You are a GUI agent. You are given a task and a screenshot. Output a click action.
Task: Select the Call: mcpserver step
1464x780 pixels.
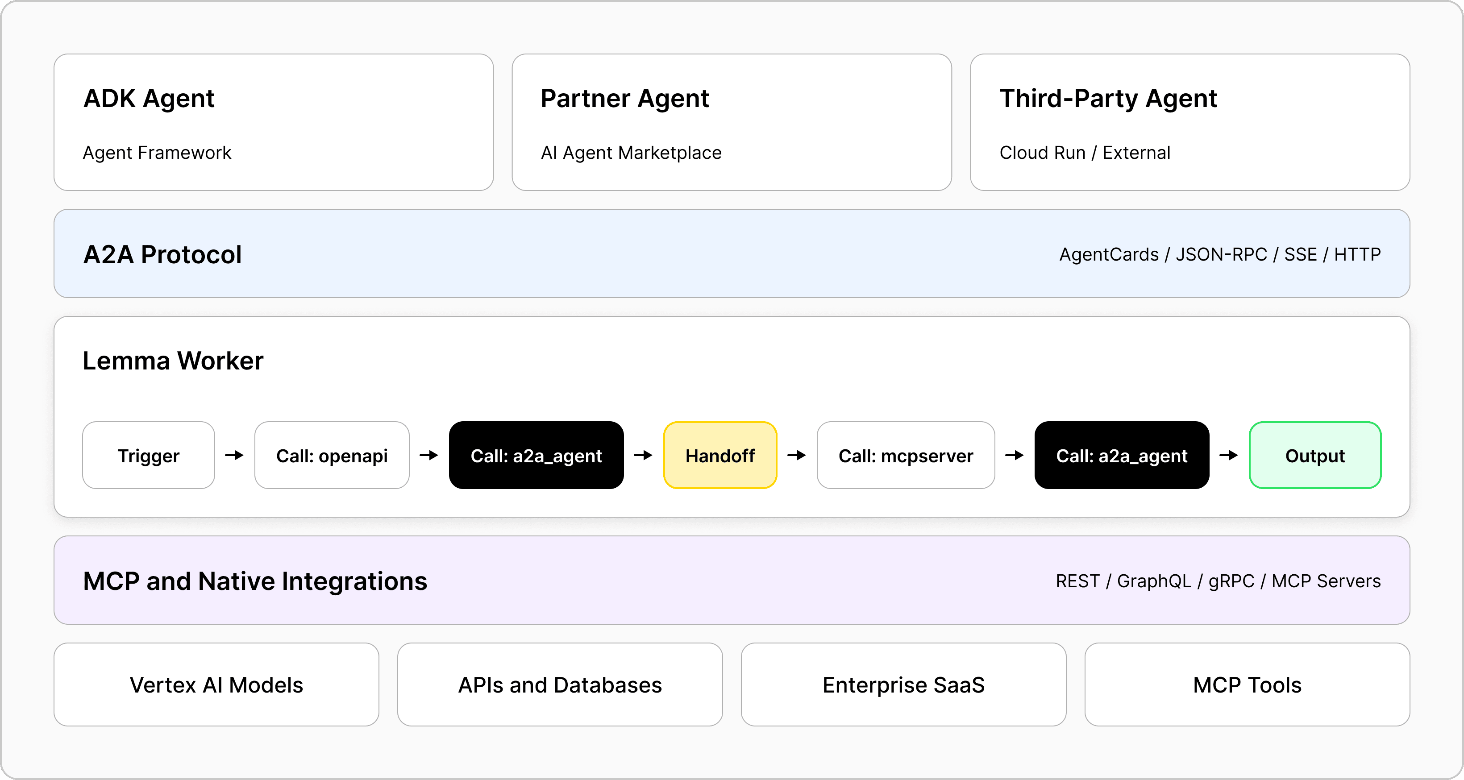click(x=905, y=456)
